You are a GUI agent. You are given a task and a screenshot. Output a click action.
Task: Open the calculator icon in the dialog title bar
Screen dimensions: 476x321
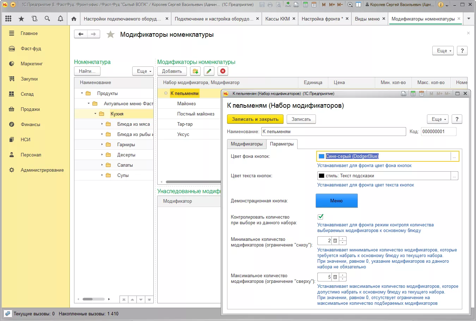[x=413, y=94]
